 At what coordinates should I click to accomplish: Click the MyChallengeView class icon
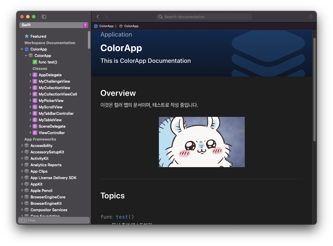[x=35, y=81]
